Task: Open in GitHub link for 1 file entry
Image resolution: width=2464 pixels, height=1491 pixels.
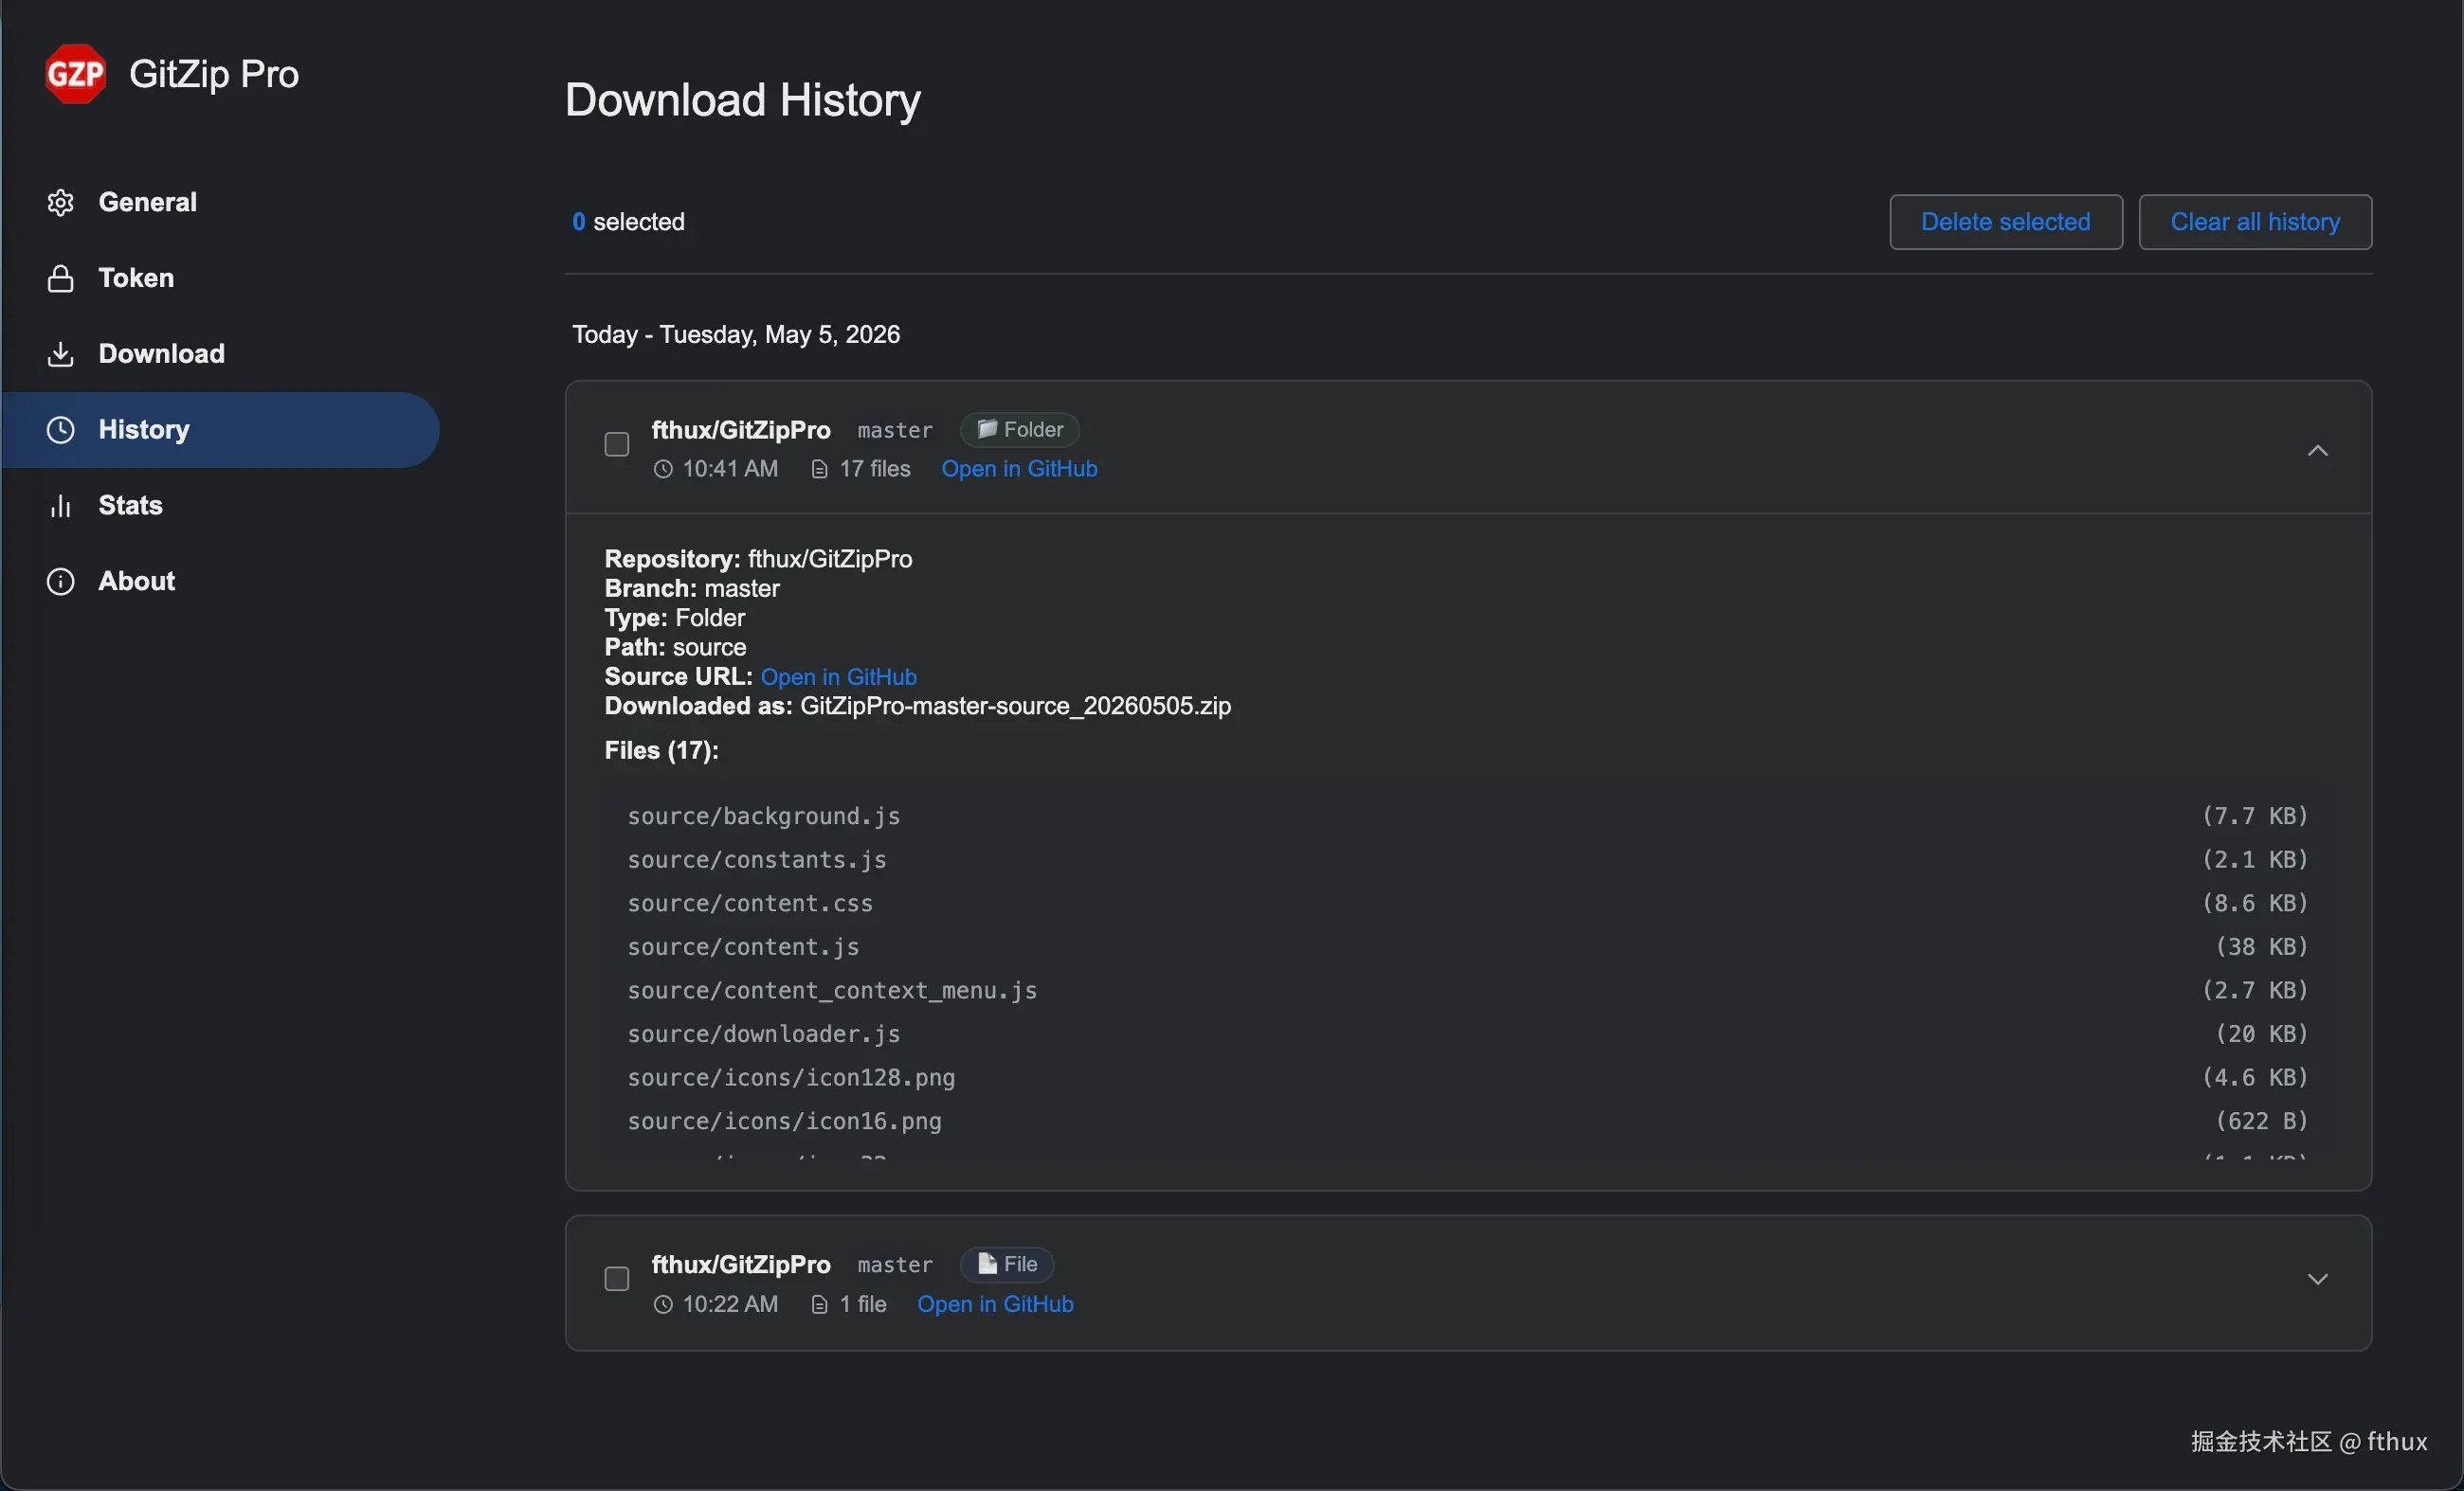Action: (995, 1305)
